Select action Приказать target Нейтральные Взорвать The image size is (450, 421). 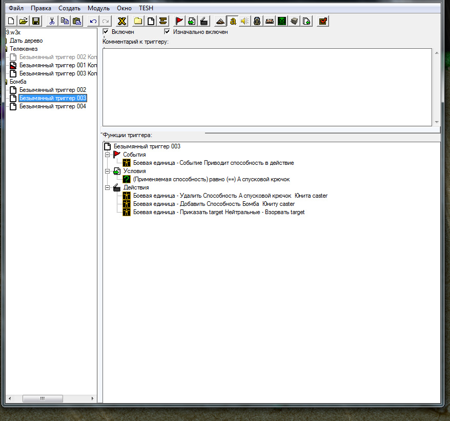coord(219,212)
